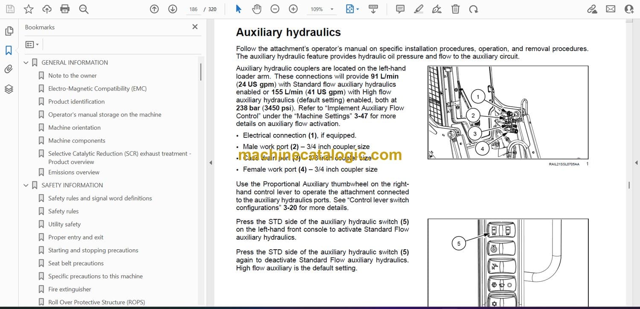This screenshot has width=640, height=309.
Task: Collapse the left navigation pane arrow
Action: [x=210, y=163]
